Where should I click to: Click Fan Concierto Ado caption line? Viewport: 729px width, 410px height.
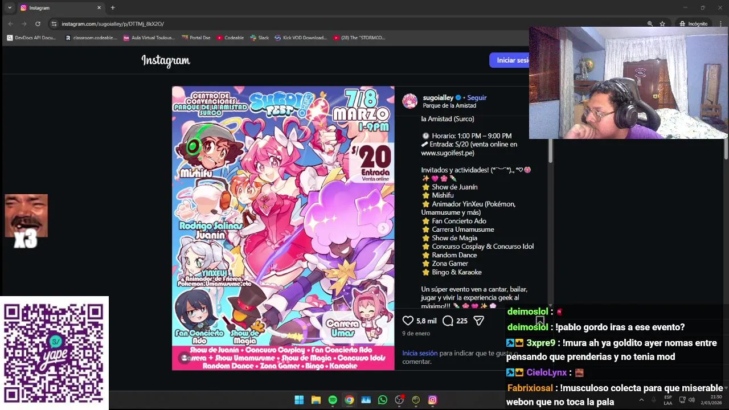[x=459, y=221]
